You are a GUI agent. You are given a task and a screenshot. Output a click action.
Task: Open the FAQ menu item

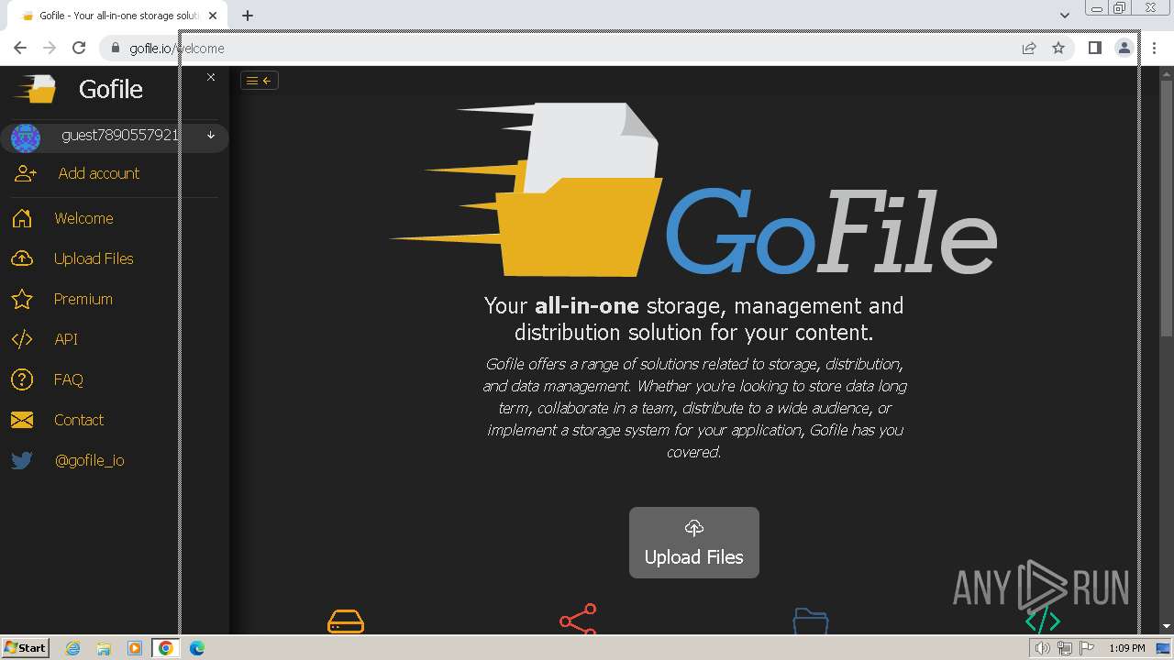pyautogui.click(x=69, y=379)
